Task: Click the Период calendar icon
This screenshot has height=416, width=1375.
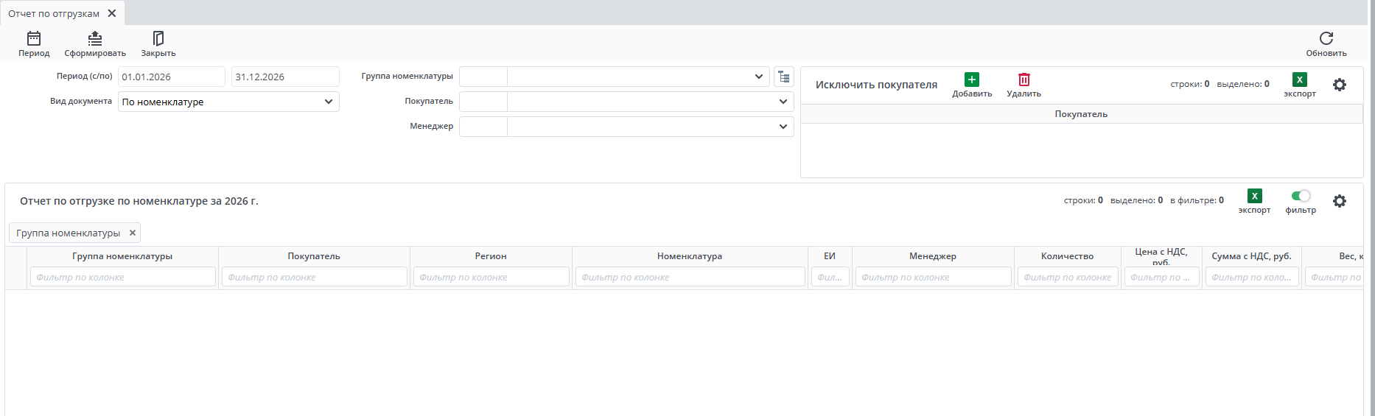Action: (34, 38)
